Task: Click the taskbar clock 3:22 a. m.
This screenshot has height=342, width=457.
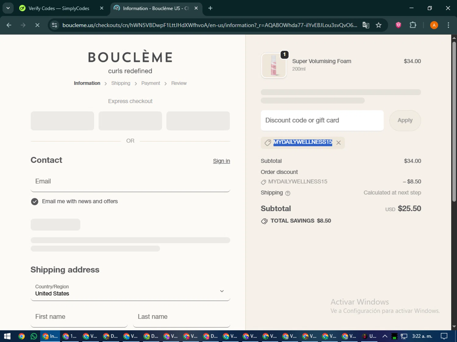Action: point(422,336)
